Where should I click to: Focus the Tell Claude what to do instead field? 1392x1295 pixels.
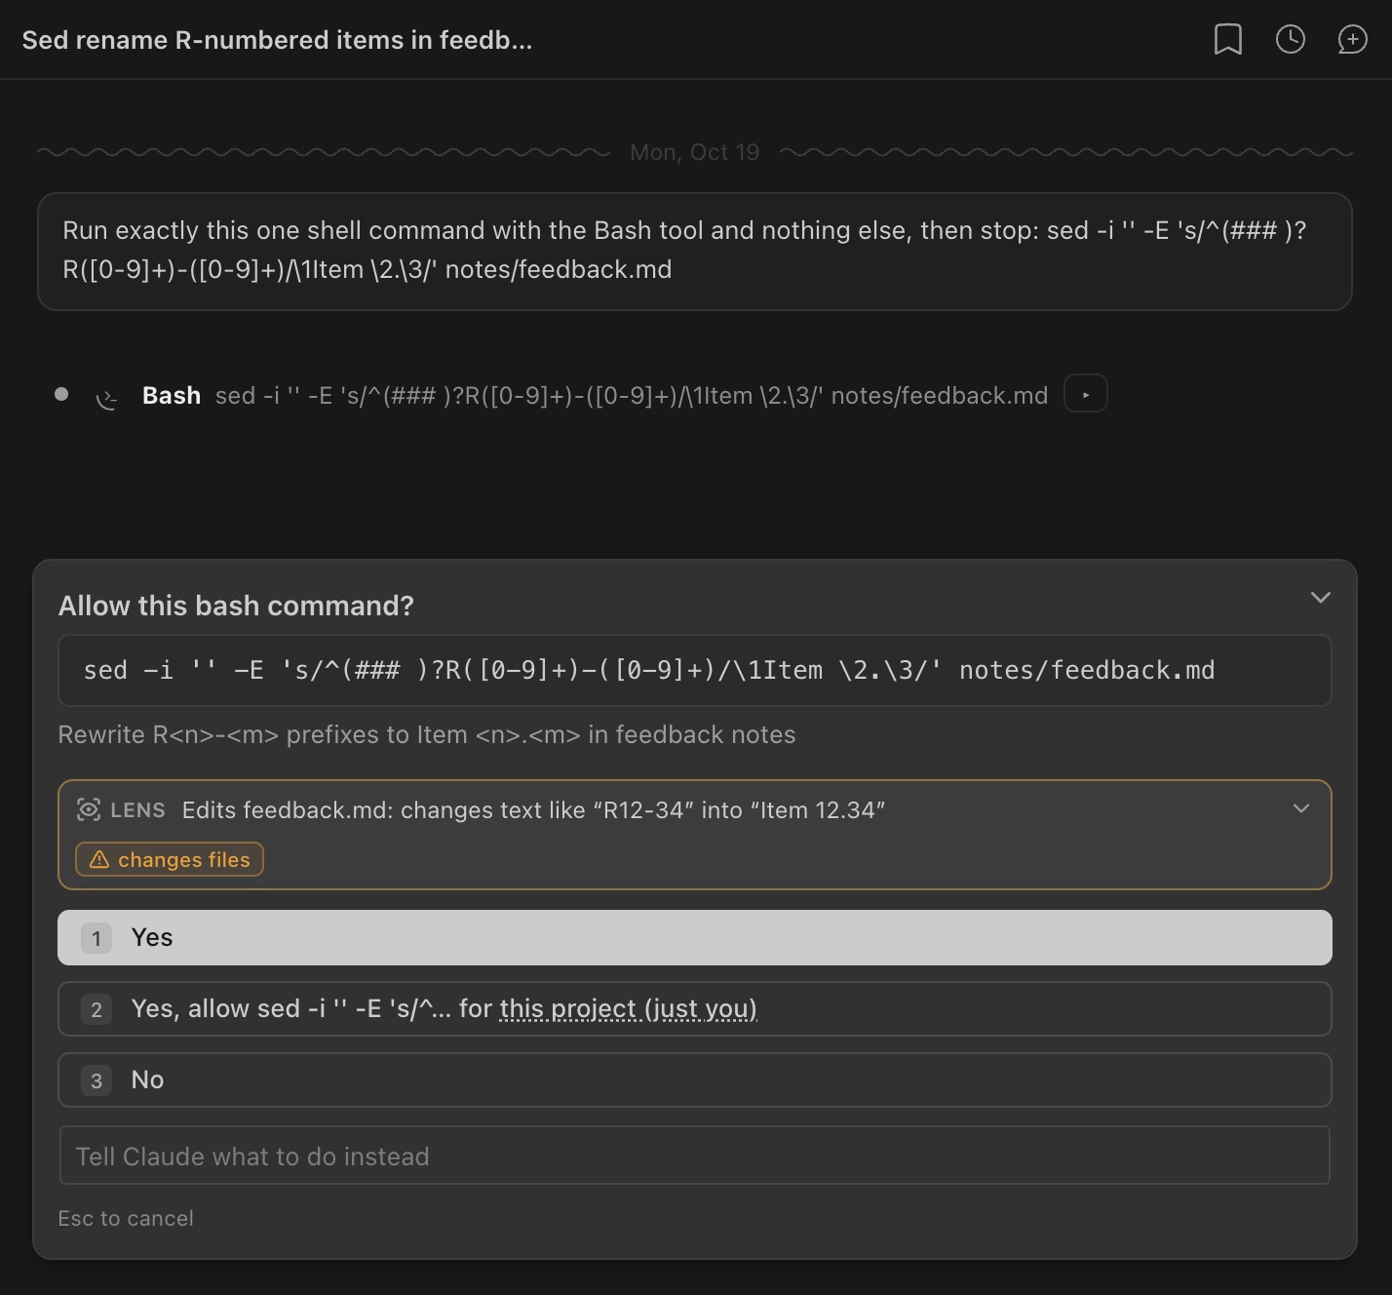(x=695, y=1156)
